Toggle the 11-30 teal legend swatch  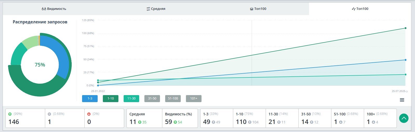click(131, 99)
